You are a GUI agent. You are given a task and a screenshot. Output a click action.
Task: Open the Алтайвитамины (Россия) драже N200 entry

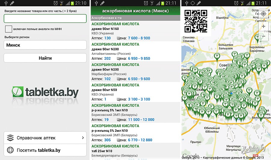tap(135, 51)
